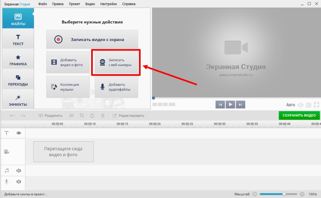Open the Файл menu
321x198 pixels.
click(42, 4)
